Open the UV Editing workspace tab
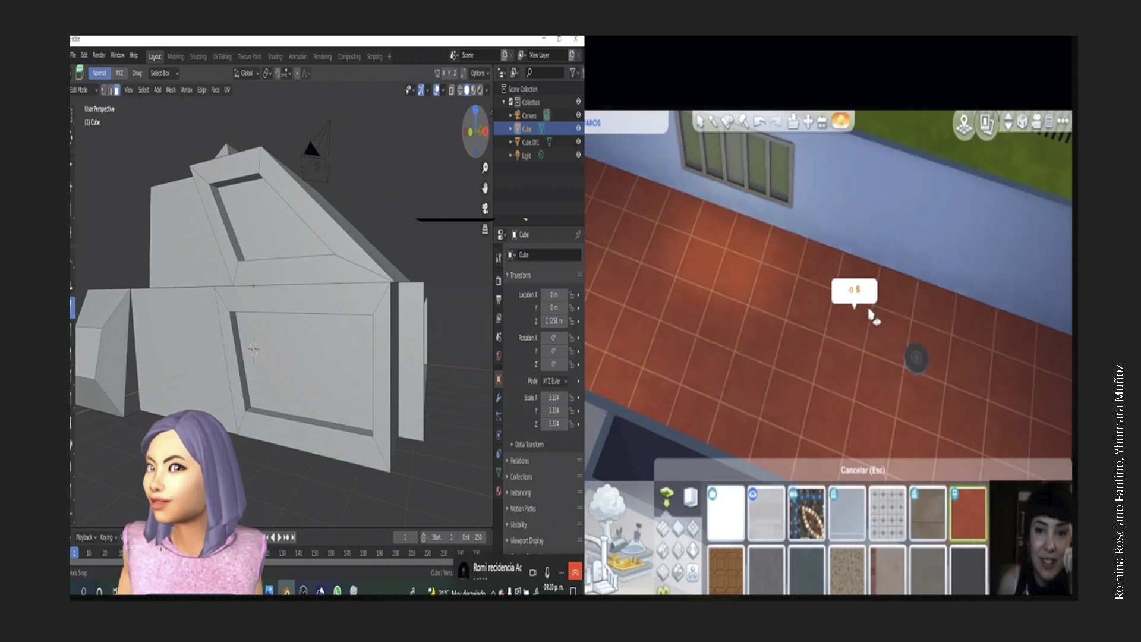The height and width of the screenshot is (642, 1141). click(x=222, y=57)
